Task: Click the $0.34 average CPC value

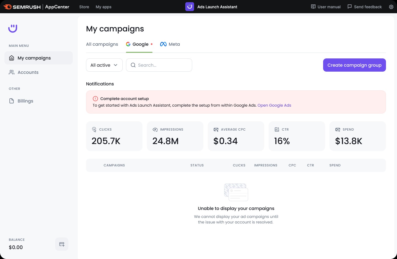Action: [x=226, y=141]
